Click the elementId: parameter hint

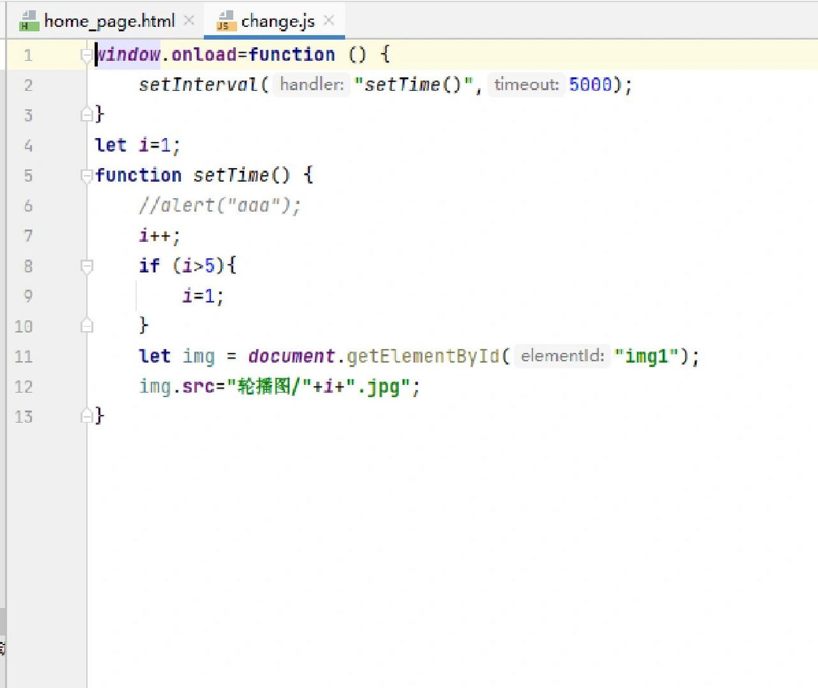(562, 356)
